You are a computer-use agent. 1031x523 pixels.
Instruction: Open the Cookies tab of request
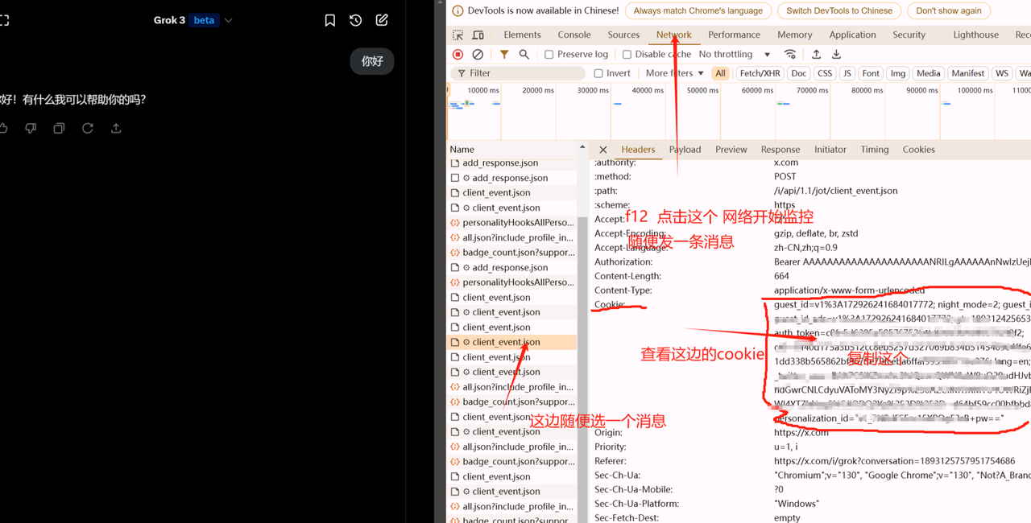918,150
